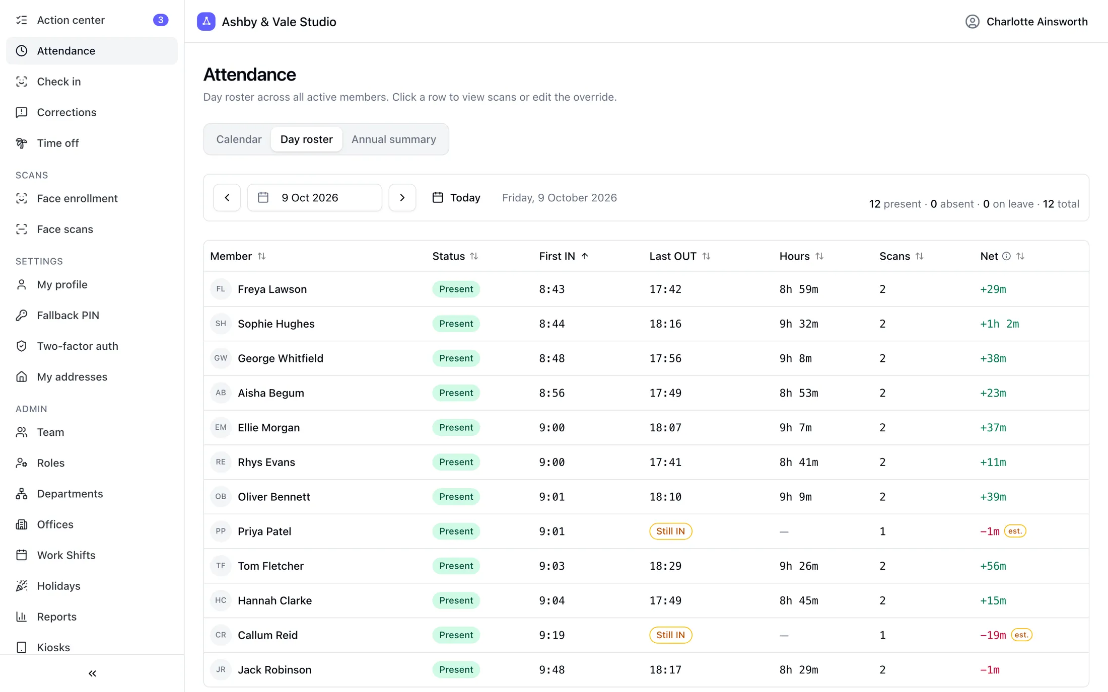Click the Team people icon

[22, 432]
